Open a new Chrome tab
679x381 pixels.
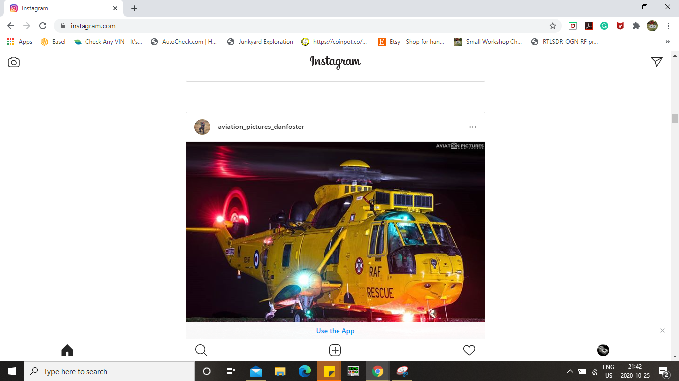coord(134,8)
